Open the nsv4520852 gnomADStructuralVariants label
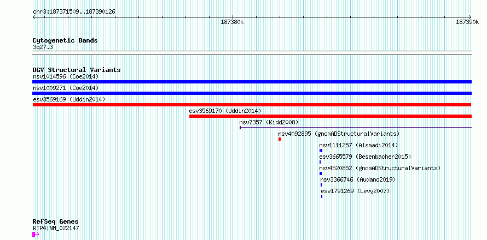The width and height of the screenshot is (487, 240). 380,168
